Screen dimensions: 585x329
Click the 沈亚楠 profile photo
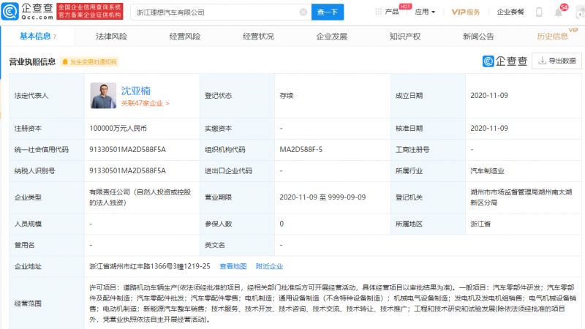click(103, 95)
